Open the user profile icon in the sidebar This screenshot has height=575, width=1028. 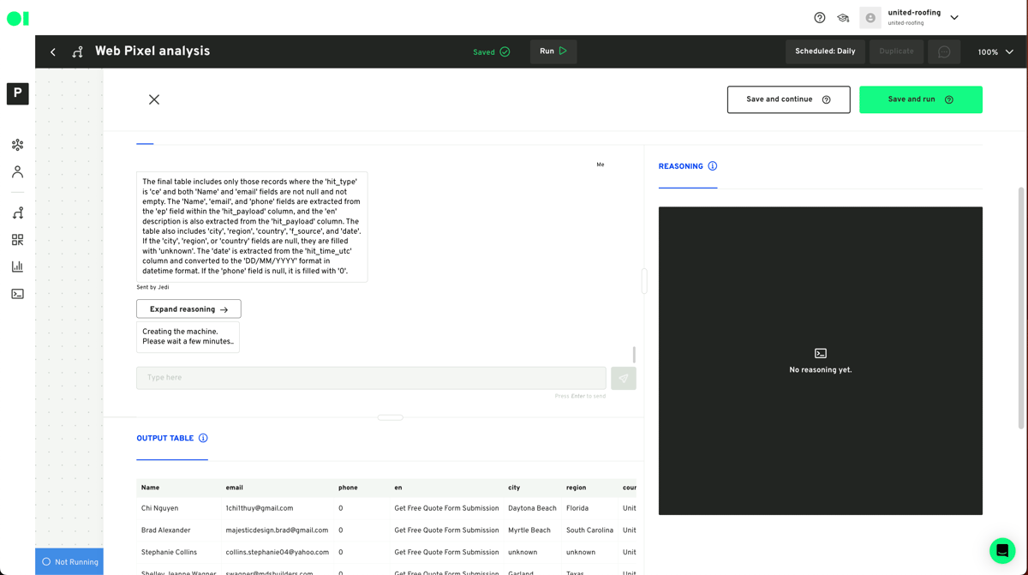click(17, 172)
